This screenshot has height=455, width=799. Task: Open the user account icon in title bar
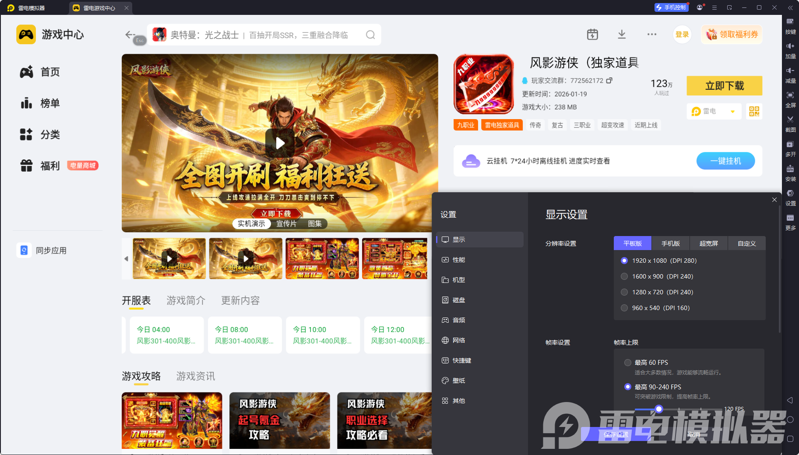700,7
